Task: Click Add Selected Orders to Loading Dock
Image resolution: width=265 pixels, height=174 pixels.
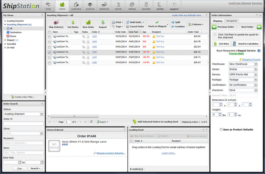Action: pos(156,122)
